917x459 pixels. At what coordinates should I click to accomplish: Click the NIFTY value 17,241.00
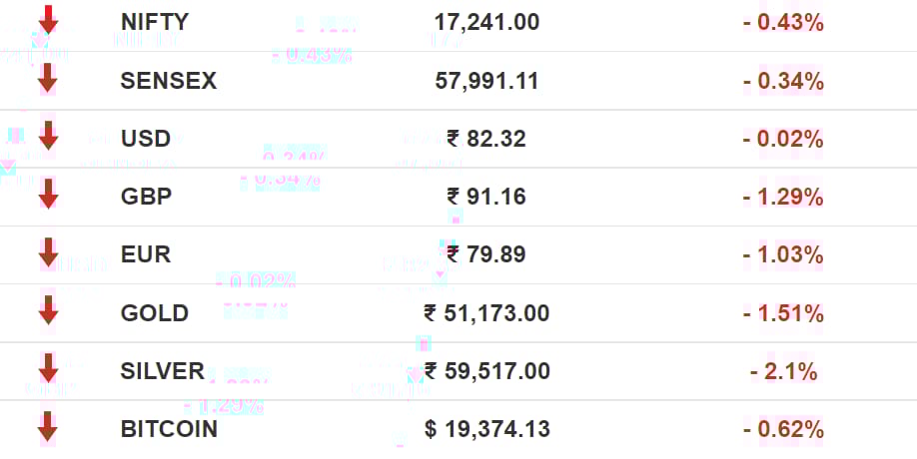486,23
